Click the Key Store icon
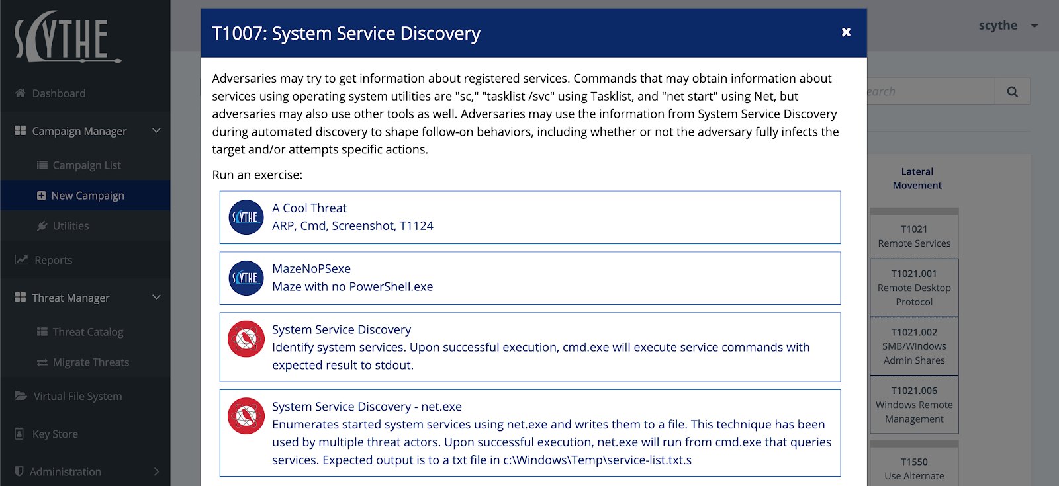The height and width of the screenshot is (486, 1059). coord(20,434)
